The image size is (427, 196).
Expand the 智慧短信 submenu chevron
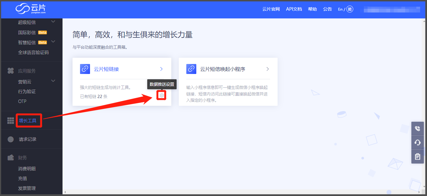53,42
